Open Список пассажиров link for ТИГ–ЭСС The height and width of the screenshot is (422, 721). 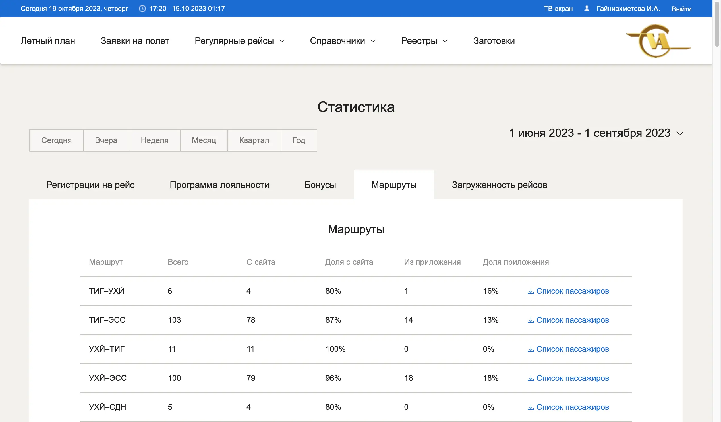point(573,320)
